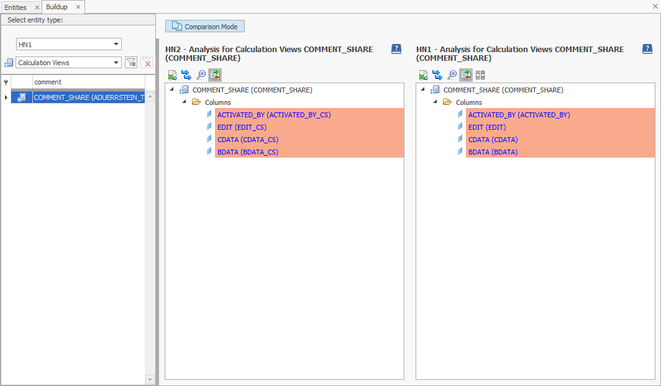Select the blue export arrows icon in HN1 panel

tap(437, 74)
